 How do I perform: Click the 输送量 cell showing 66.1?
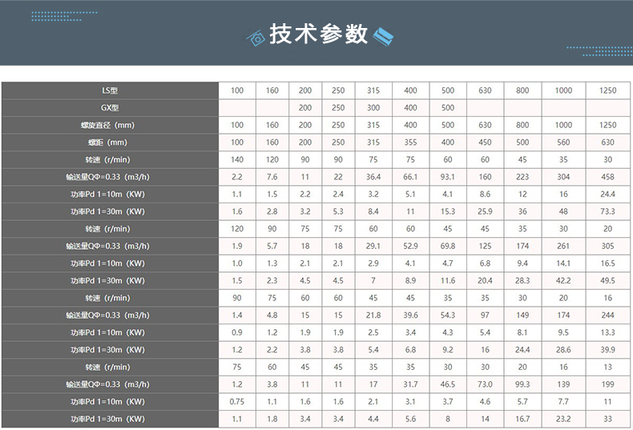click(x=410, y=177)
